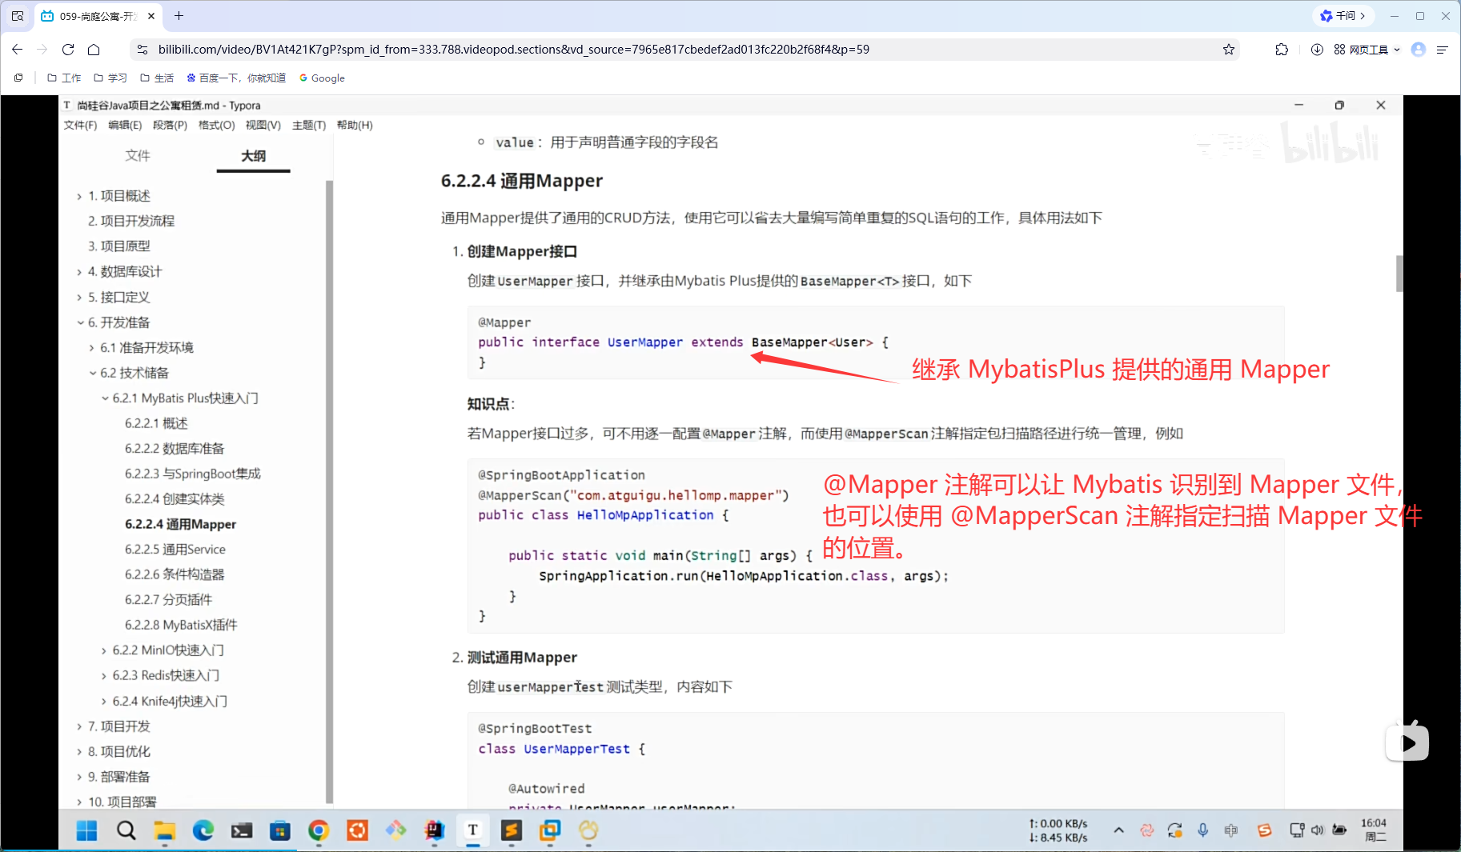Expand the 7. 项目开发 outline item
Image resolution: width=1461 pixels, height=852 pixels.
[x=79, y=726]
